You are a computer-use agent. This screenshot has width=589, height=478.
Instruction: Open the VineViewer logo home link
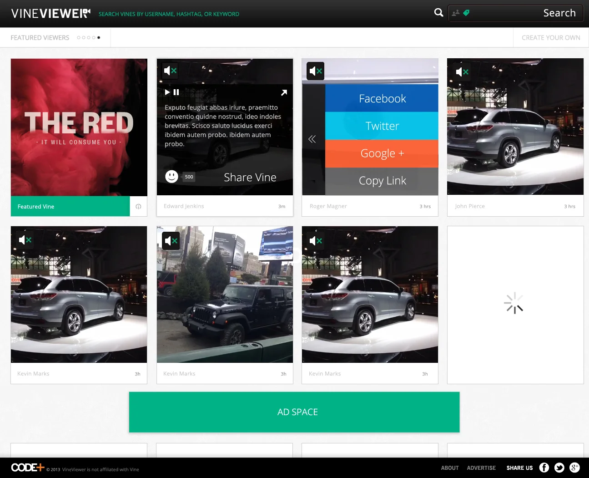[x=50, y=14]
